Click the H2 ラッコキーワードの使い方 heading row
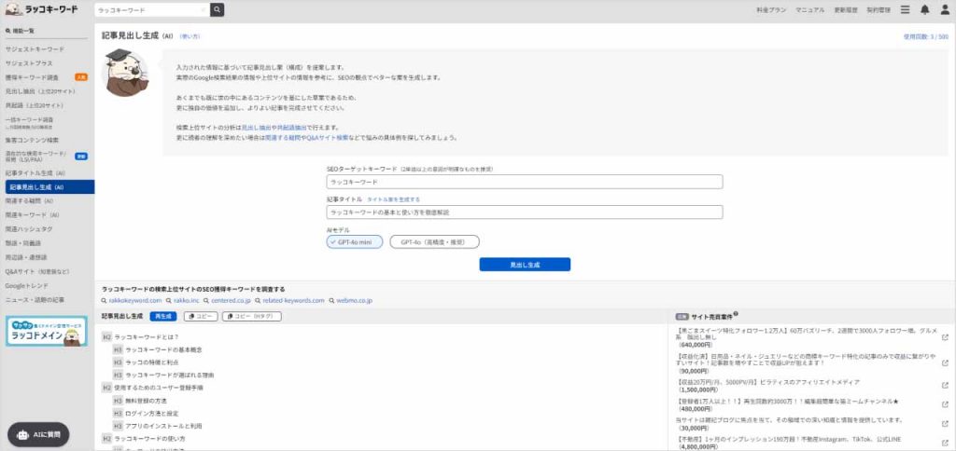Screen dimensions: 956x451 (143, 438)
